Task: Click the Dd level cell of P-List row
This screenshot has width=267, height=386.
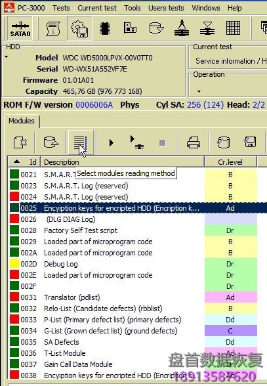Action: (x=230, y=320)
